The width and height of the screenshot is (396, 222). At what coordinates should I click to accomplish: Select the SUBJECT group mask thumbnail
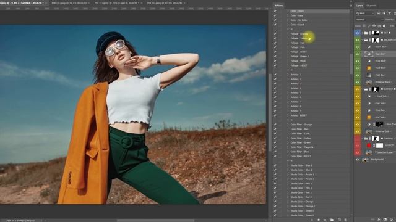tap(376, 89)
